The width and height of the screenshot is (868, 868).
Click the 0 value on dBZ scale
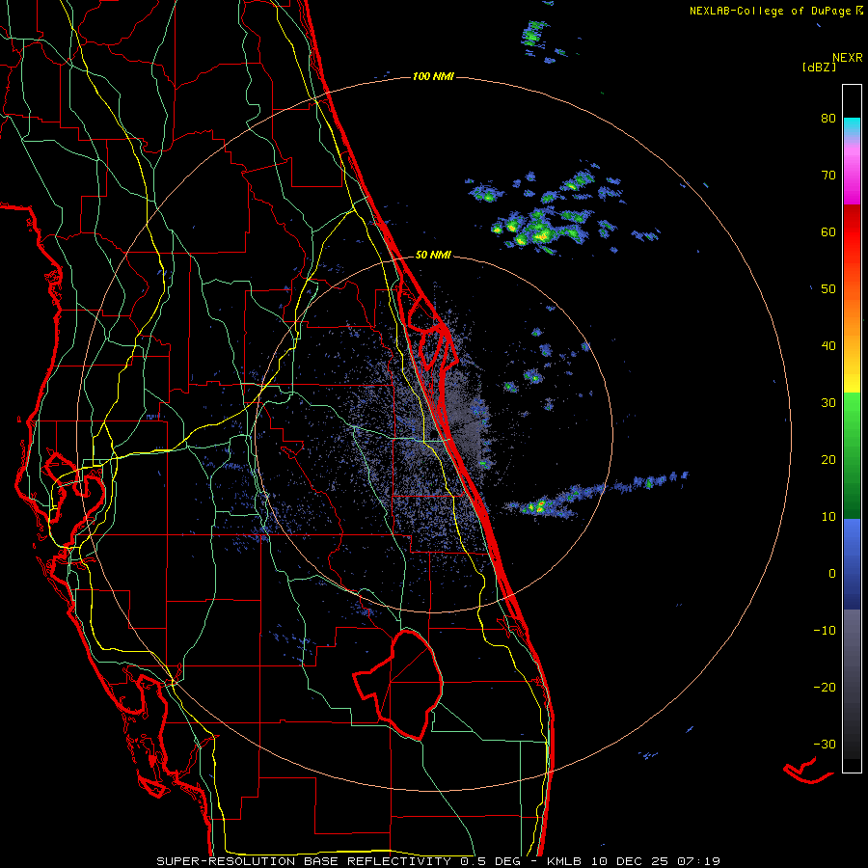(x=832, y=574)
